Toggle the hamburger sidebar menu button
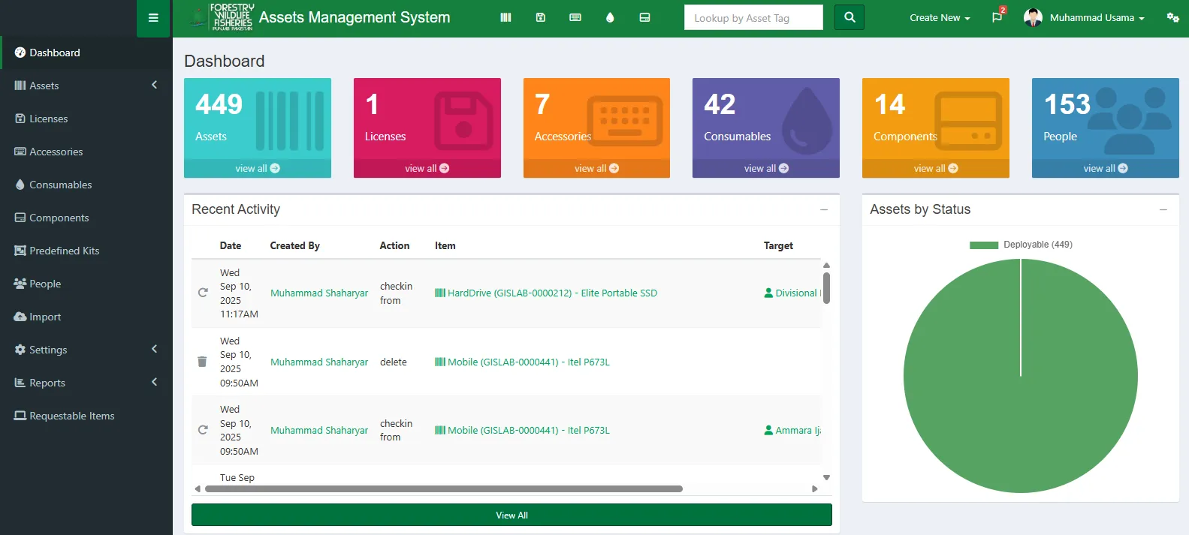Viewport: 1189px width, 535px height. pos(153,18)
